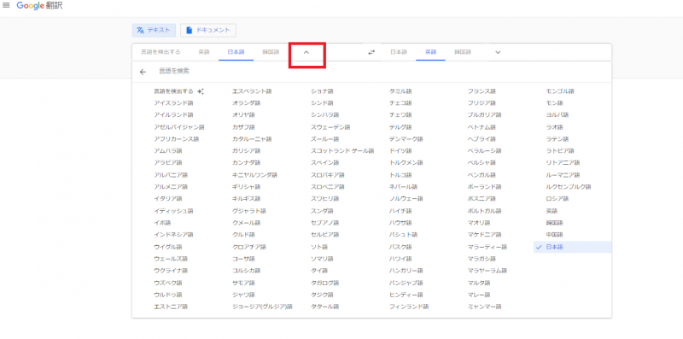Choose ポルトガル語 from the list

(484, 210)
